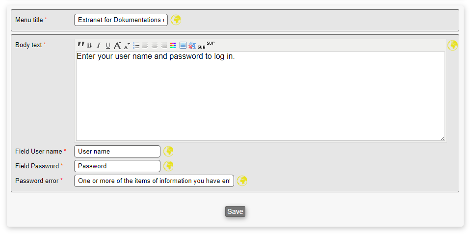Apply subscript formatting
This screenshot has width=473, height=235.
point(201,47)
